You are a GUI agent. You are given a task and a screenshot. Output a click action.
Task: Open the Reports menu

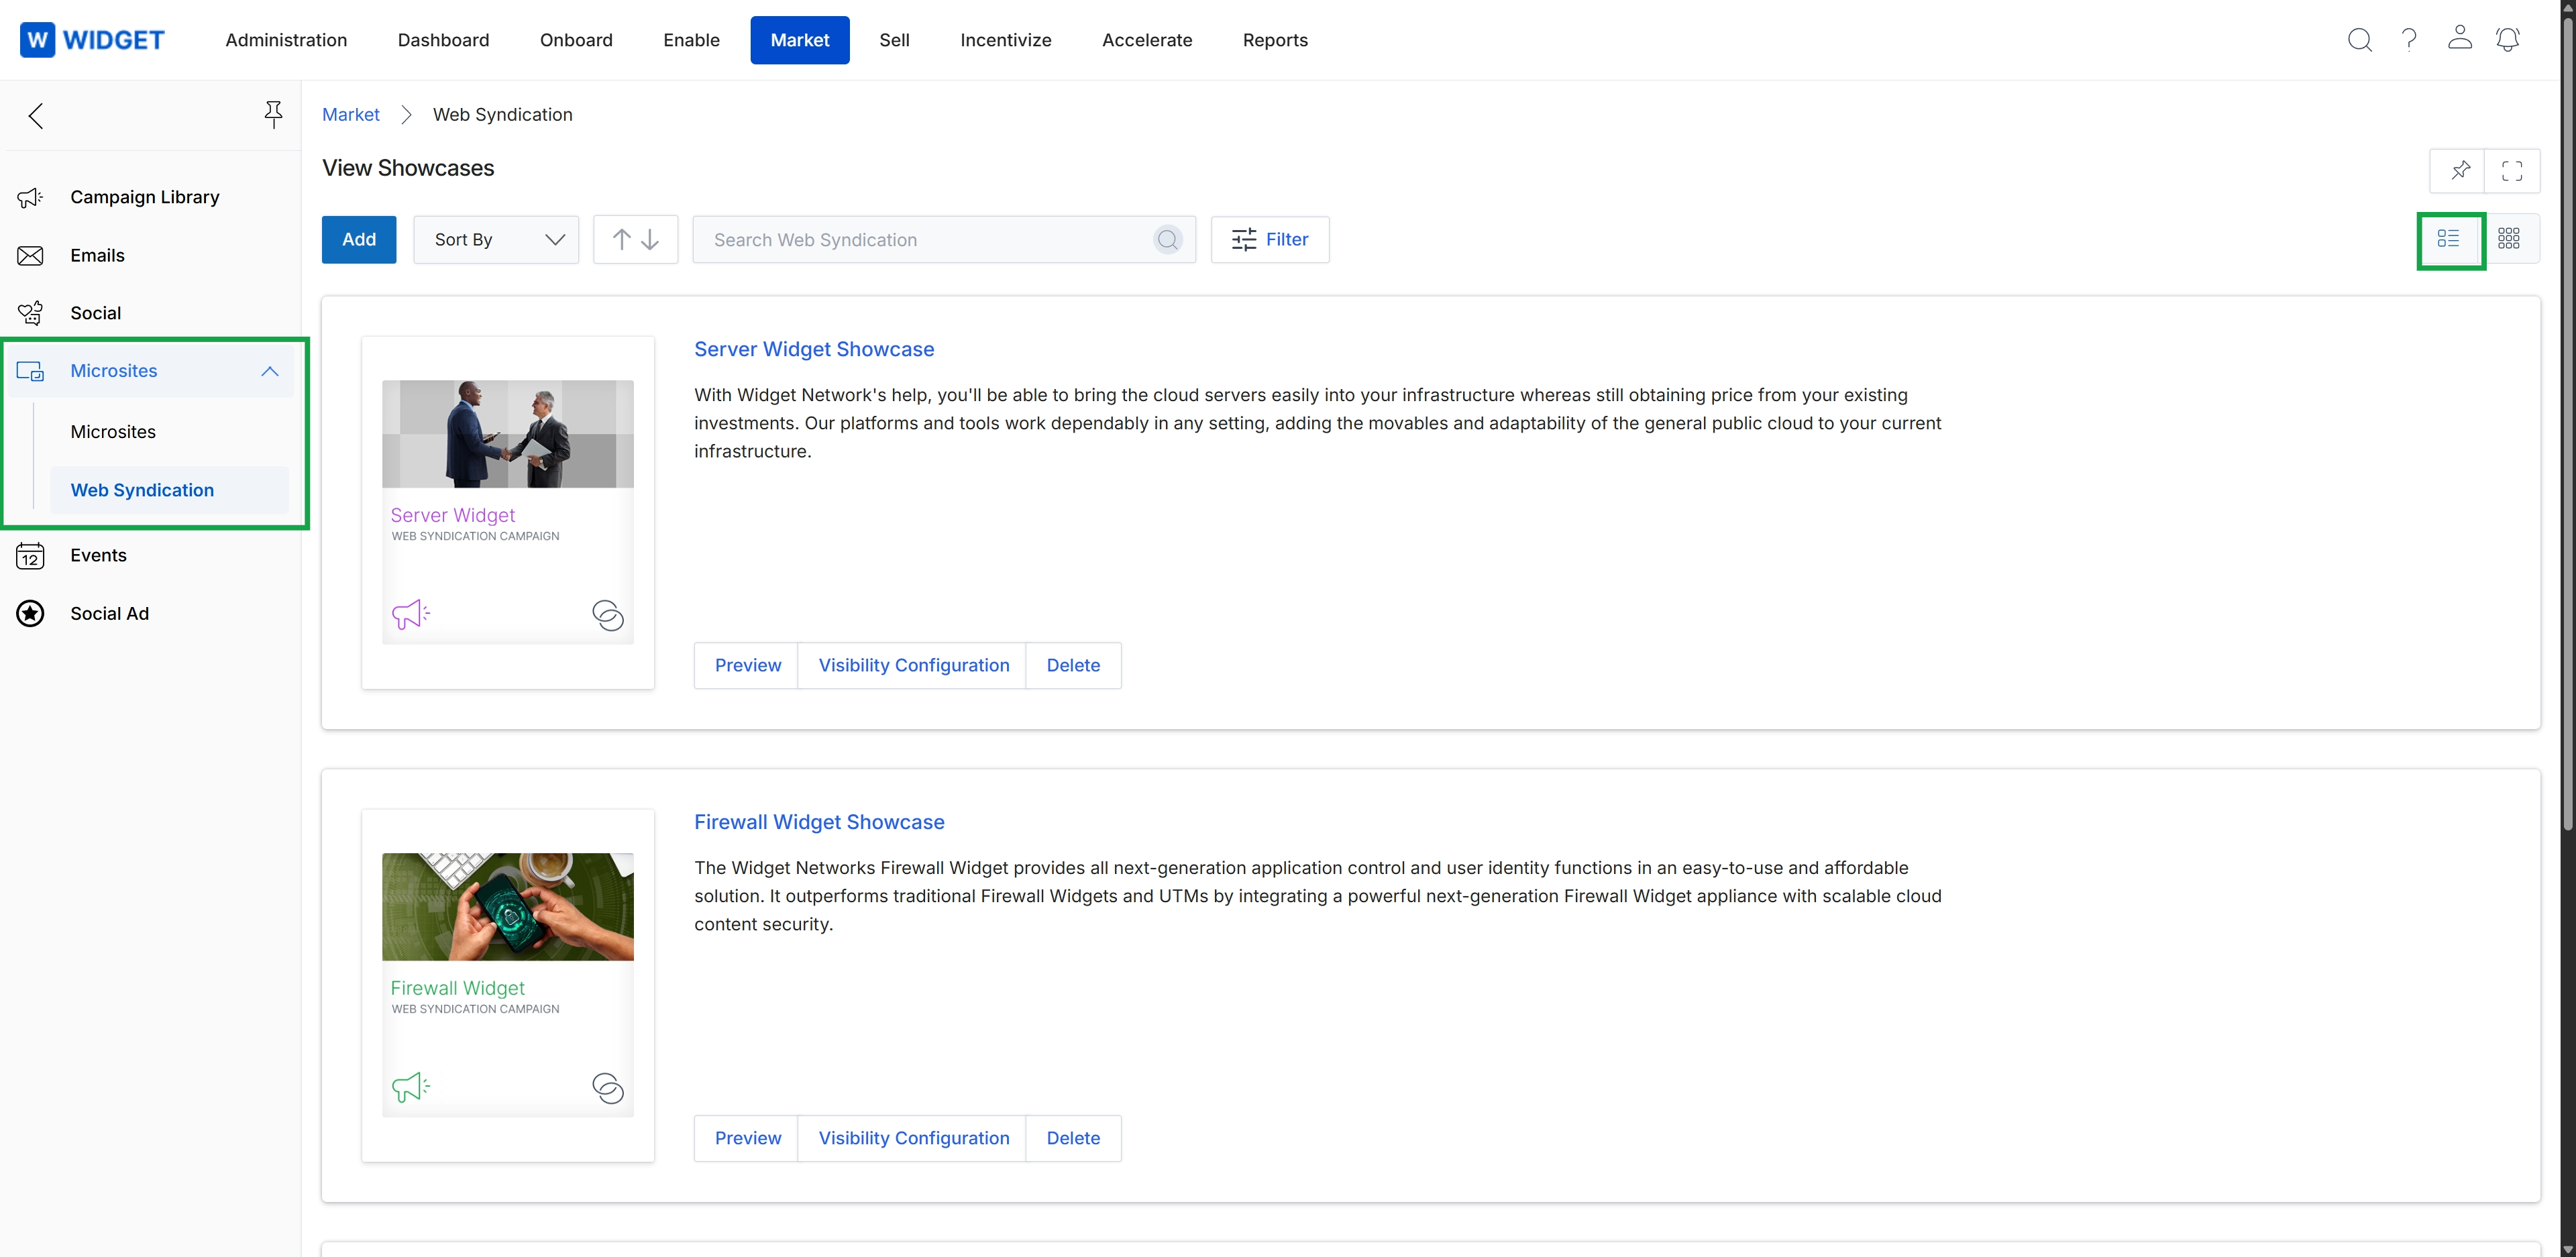point(1275,40)
